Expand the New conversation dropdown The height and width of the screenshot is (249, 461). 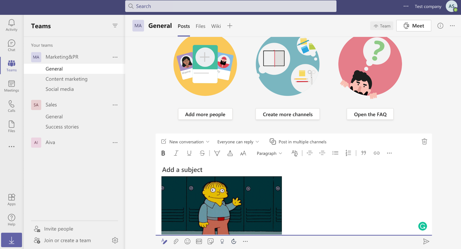(x=185, y=142)
